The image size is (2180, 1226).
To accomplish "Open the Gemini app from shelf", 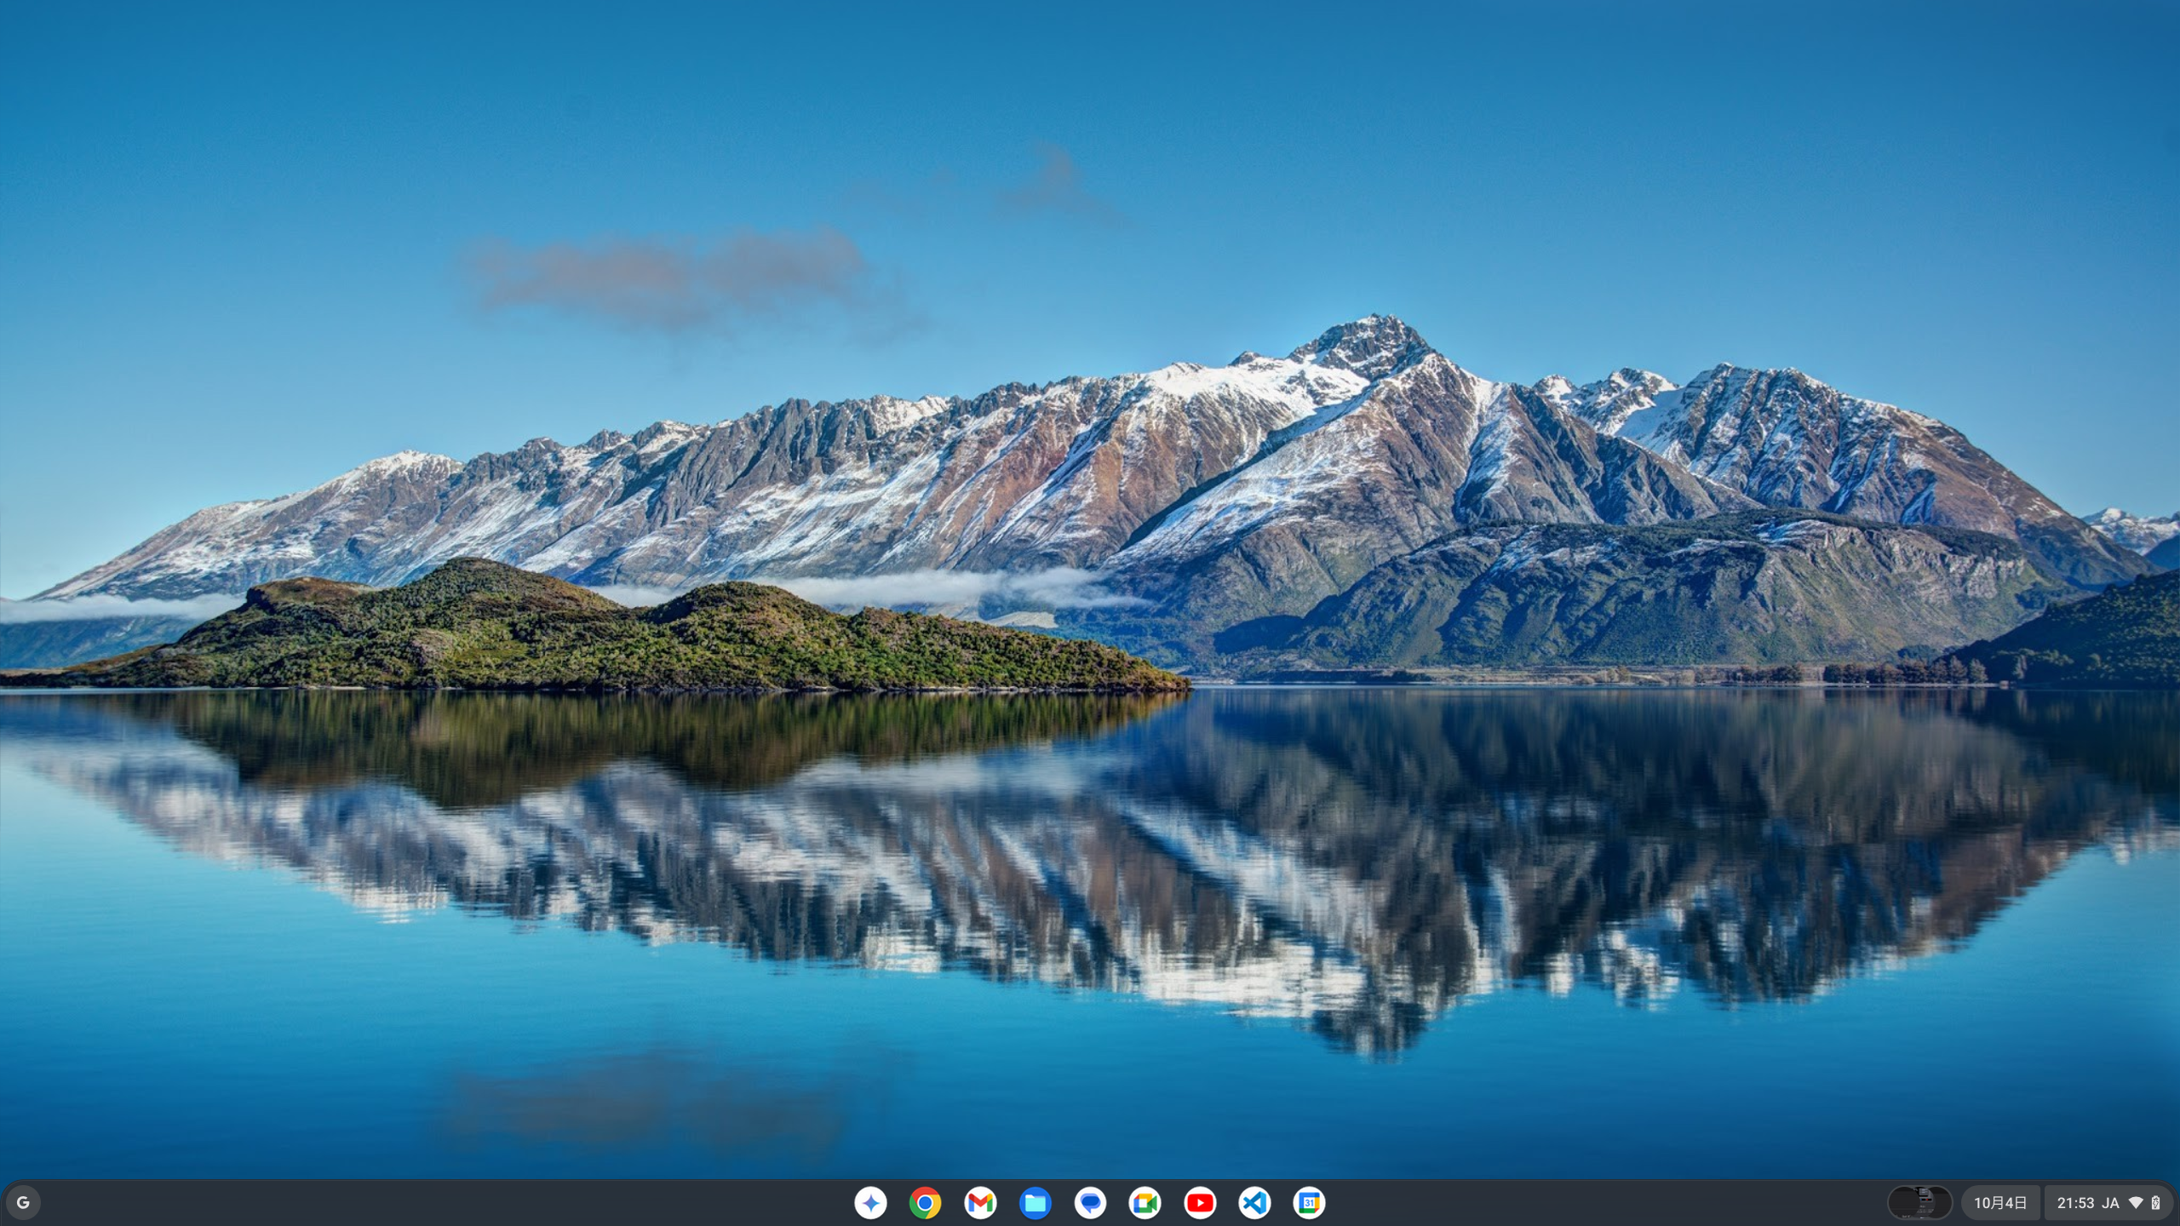I will 870,1202.
